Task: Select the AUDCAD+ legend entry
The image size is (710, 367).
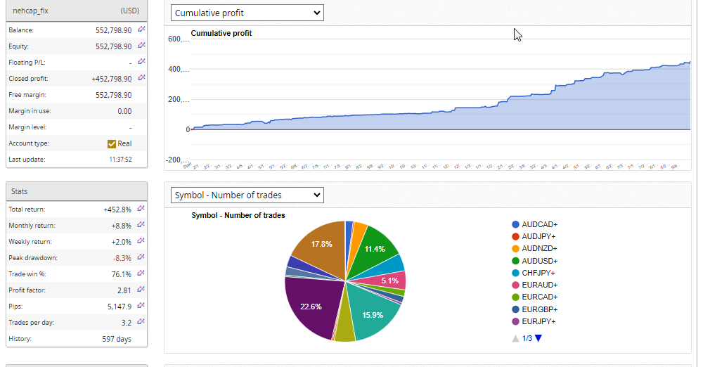Action: [539, 224]
